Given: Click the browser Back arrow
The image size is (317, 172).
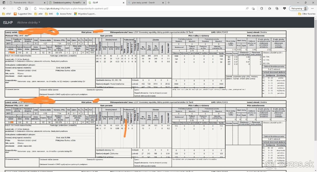Looking at the screenshot, I should coord(4,8).
